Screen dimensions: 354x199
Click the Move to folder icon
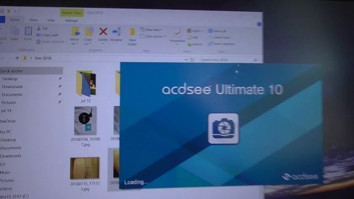[75, 31]
